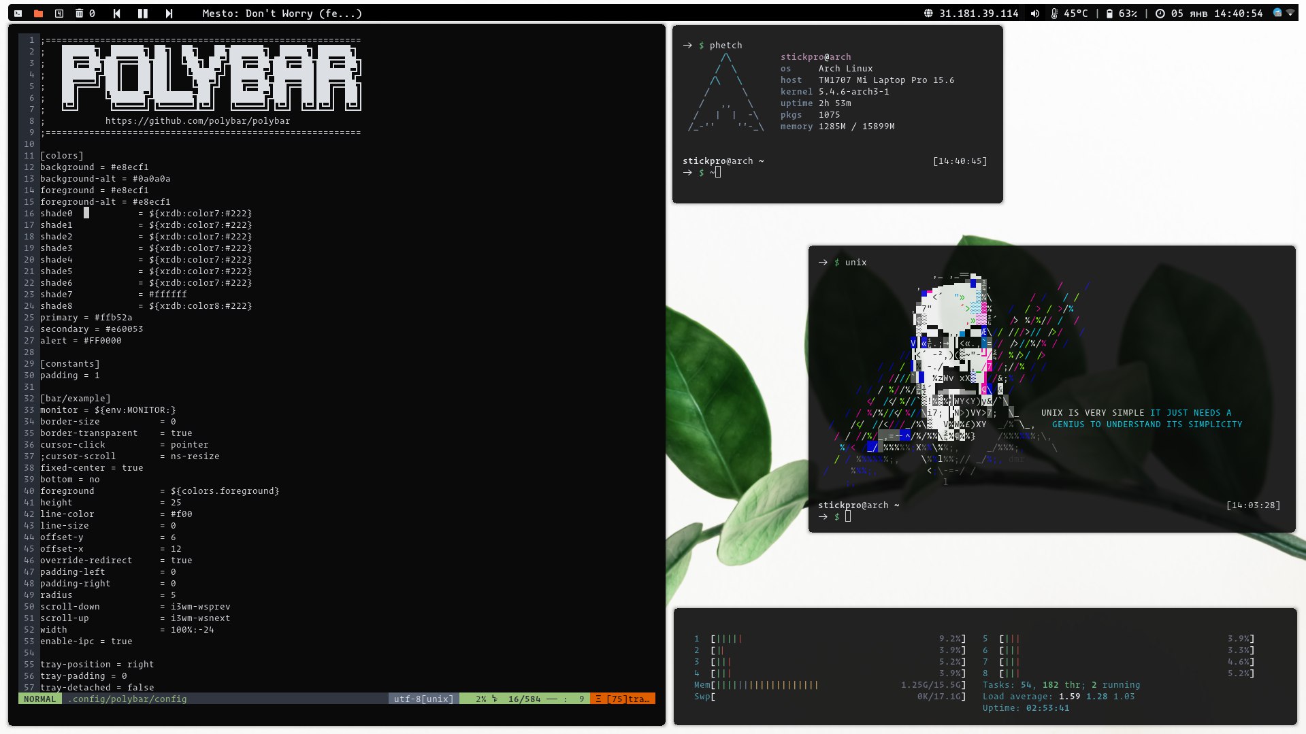Click the phetch command in top terminal
The width and height of the screenshot is (1306, 734).
point(725,45)
